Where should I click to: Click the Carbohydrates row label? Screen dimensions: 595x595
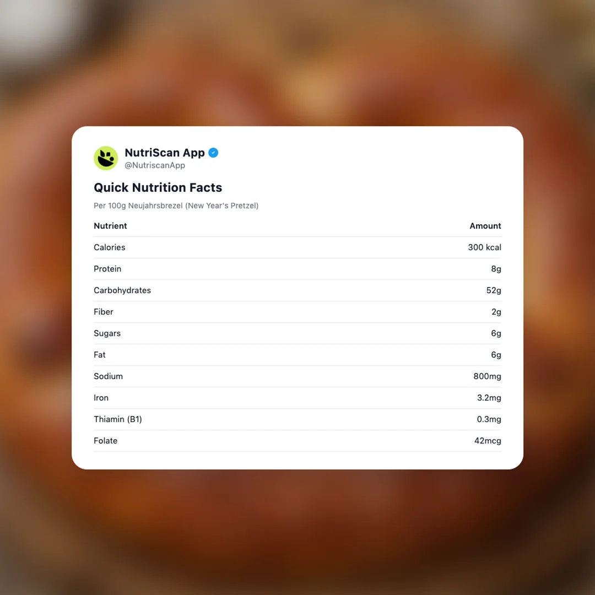(x=122, y=290)
